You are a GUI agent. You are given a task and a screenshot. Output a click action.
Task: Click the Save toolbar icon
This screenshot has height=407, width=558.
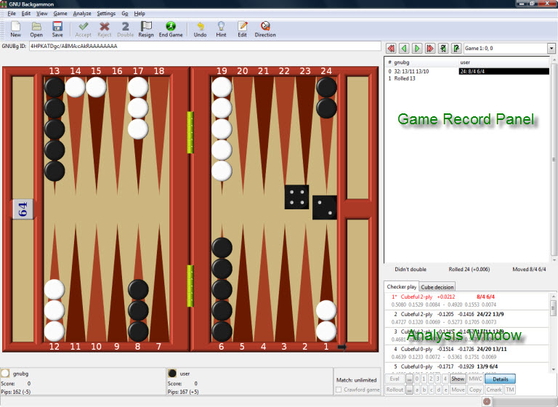click(57, 29)
